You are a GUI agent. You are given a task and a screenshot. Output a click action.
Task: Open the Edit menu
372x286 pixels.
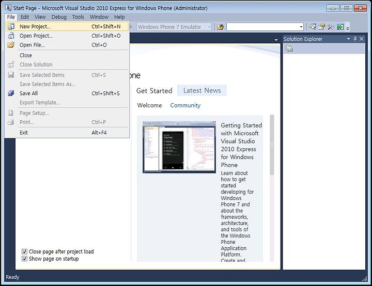24,17
